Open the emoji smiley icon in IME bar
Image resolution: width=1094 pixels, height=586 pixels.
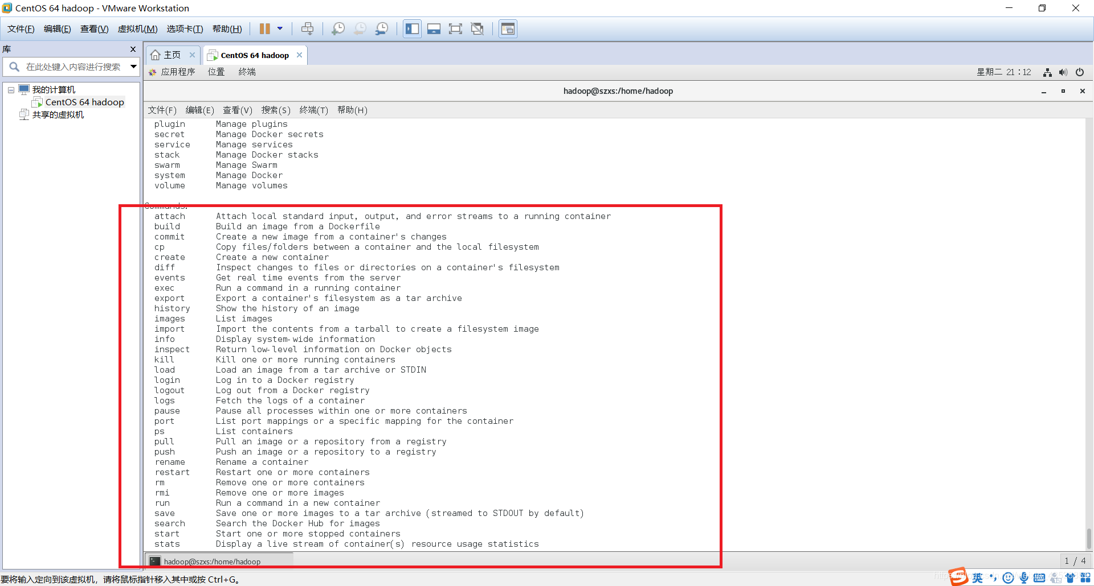coord(1008,578)
